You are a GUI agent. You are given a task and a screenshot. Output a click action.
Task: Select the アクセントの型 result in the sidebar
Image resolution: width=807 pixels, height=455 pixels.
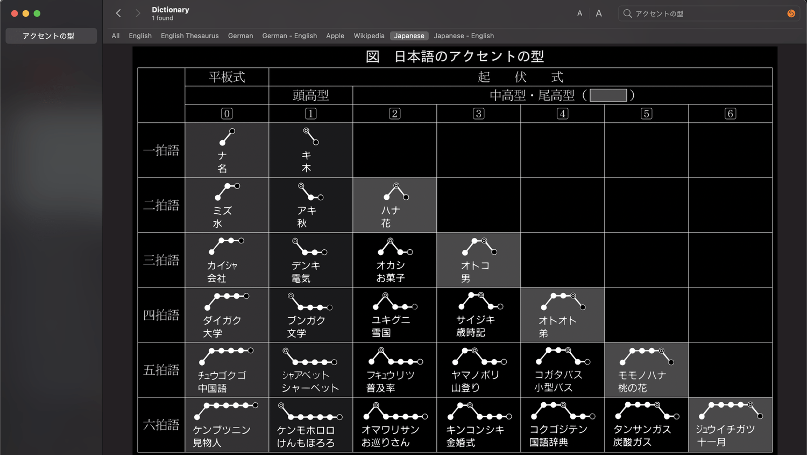point(51,36)
